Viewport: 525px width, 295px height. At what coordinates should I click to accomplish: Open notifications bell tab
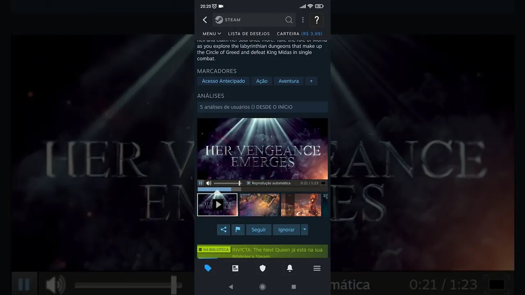pos(290,268)
